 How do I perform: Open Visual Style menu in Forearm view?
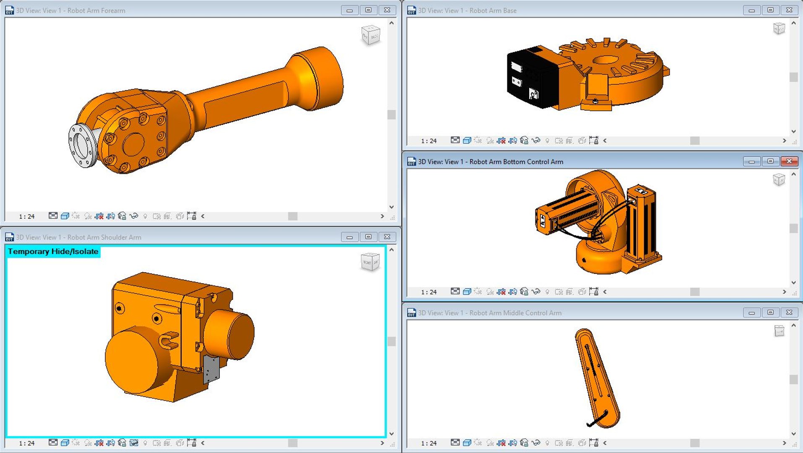tap(65, 216)
